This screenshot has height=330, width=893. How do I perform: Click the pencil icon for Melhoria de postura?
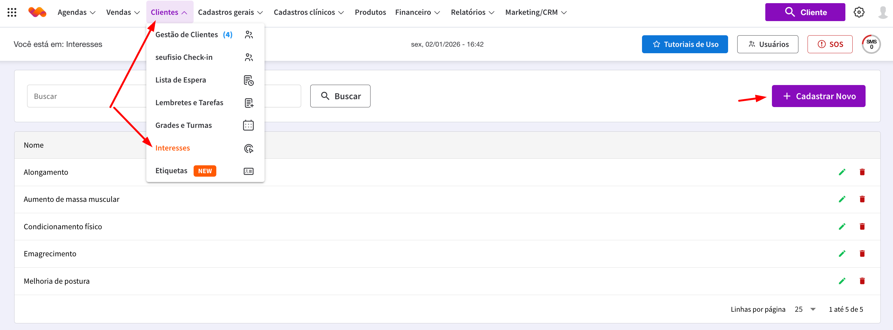pos(842,281)
